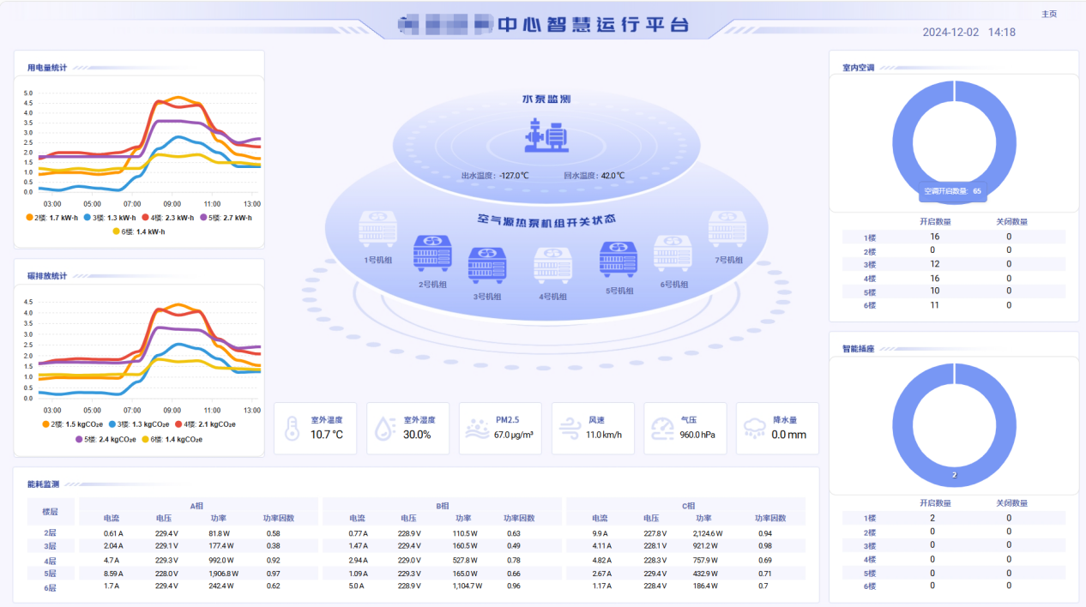
Task: Select the 4层 row in energy monitoring table
Action: [x=50, y=560]
